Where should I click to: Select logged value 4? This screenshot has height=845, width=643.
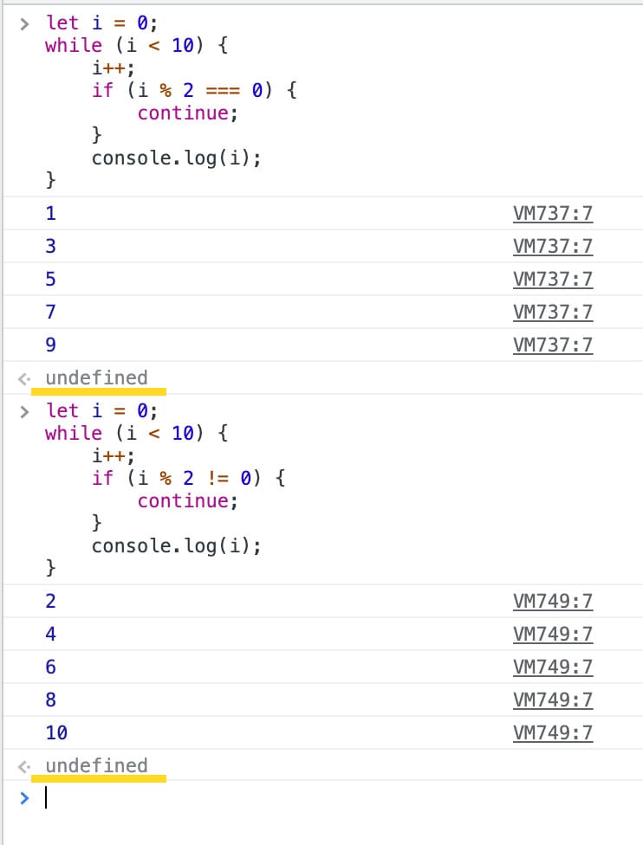pyautogui.click(x=51, y=635)
